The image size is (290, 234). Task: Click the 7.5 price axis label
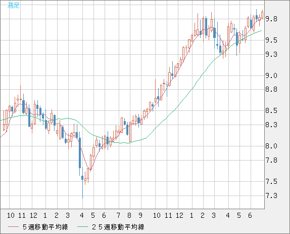(x=271, y=181)
